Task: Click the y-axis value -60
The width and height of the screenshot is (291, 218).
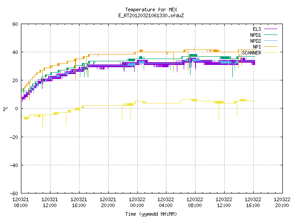Action: [x=14, y=193]
